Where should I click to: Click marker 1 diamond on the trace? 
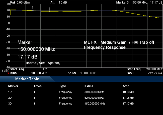[x=33, y=10]
